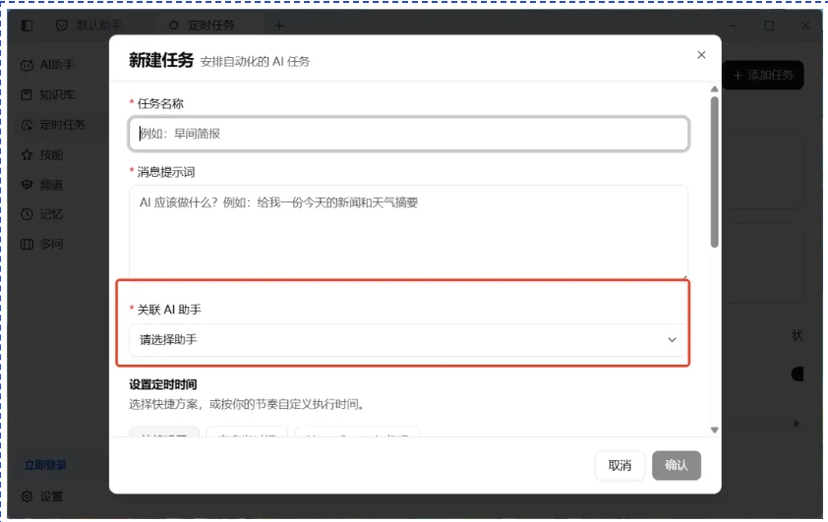Viewport: 828px width, 522px height.
Task: Click the settings gear icon
Action: pyautogui.click(x=27, y=496)
